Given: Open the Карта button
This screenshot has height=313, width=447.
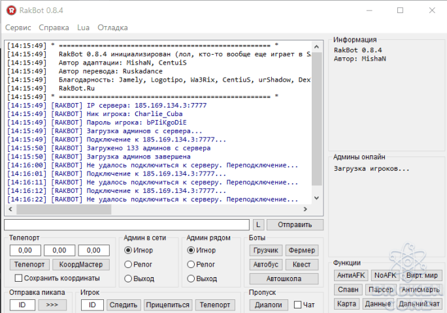Looking at the screenshot, I should [346, 304].
